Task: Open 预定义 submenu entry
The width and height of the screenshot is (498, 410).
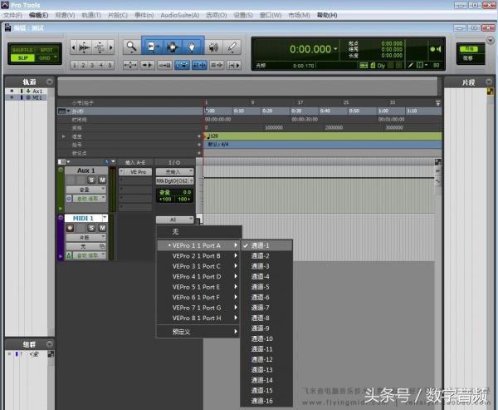Action: pos(199,332)
